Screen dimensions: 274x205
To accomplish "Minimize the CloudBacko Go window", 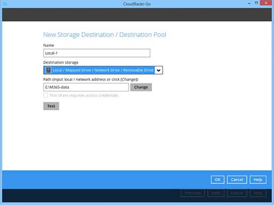I will click(x=249, y=3).
